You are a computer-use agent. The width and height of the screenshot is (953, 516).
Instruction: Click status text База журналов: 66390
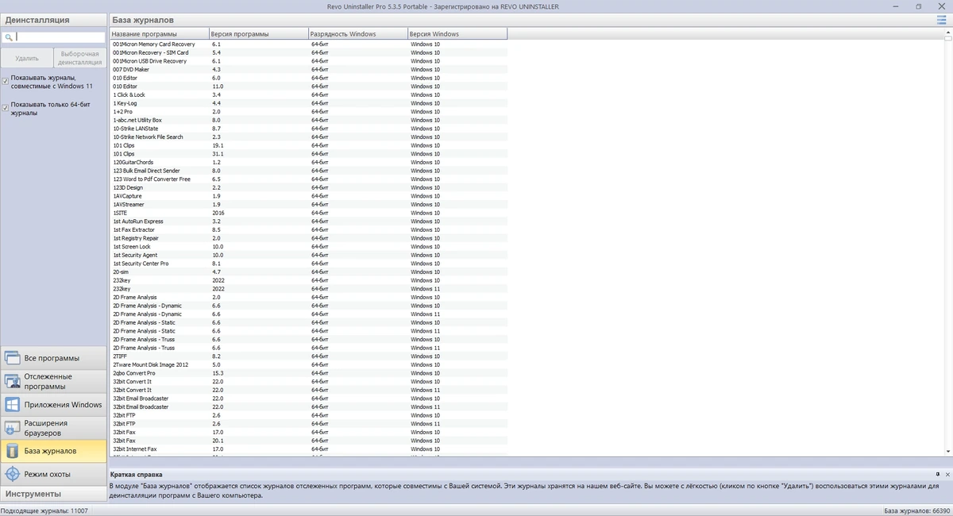pos(916,510)
